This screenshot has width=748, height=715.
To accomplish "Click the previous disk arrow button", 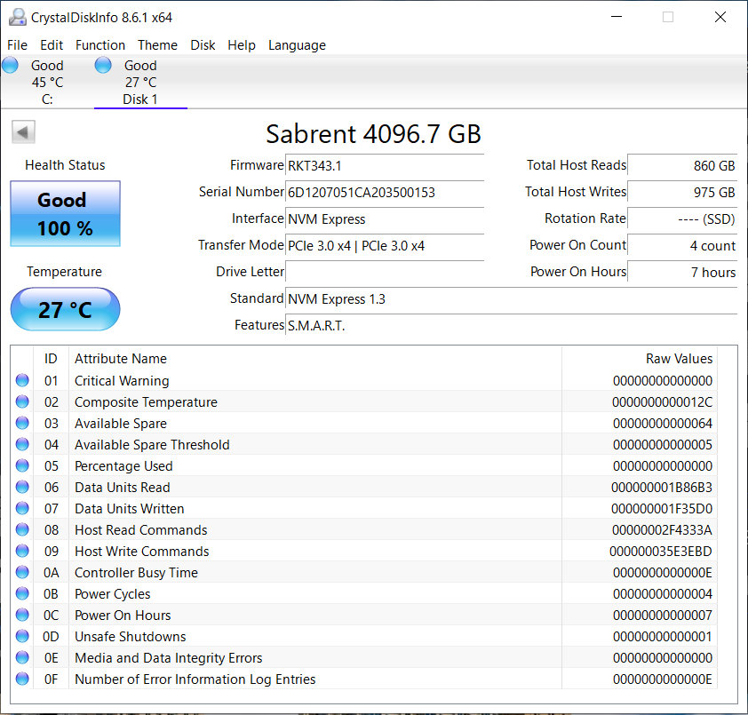I will (x=23, y=132).
